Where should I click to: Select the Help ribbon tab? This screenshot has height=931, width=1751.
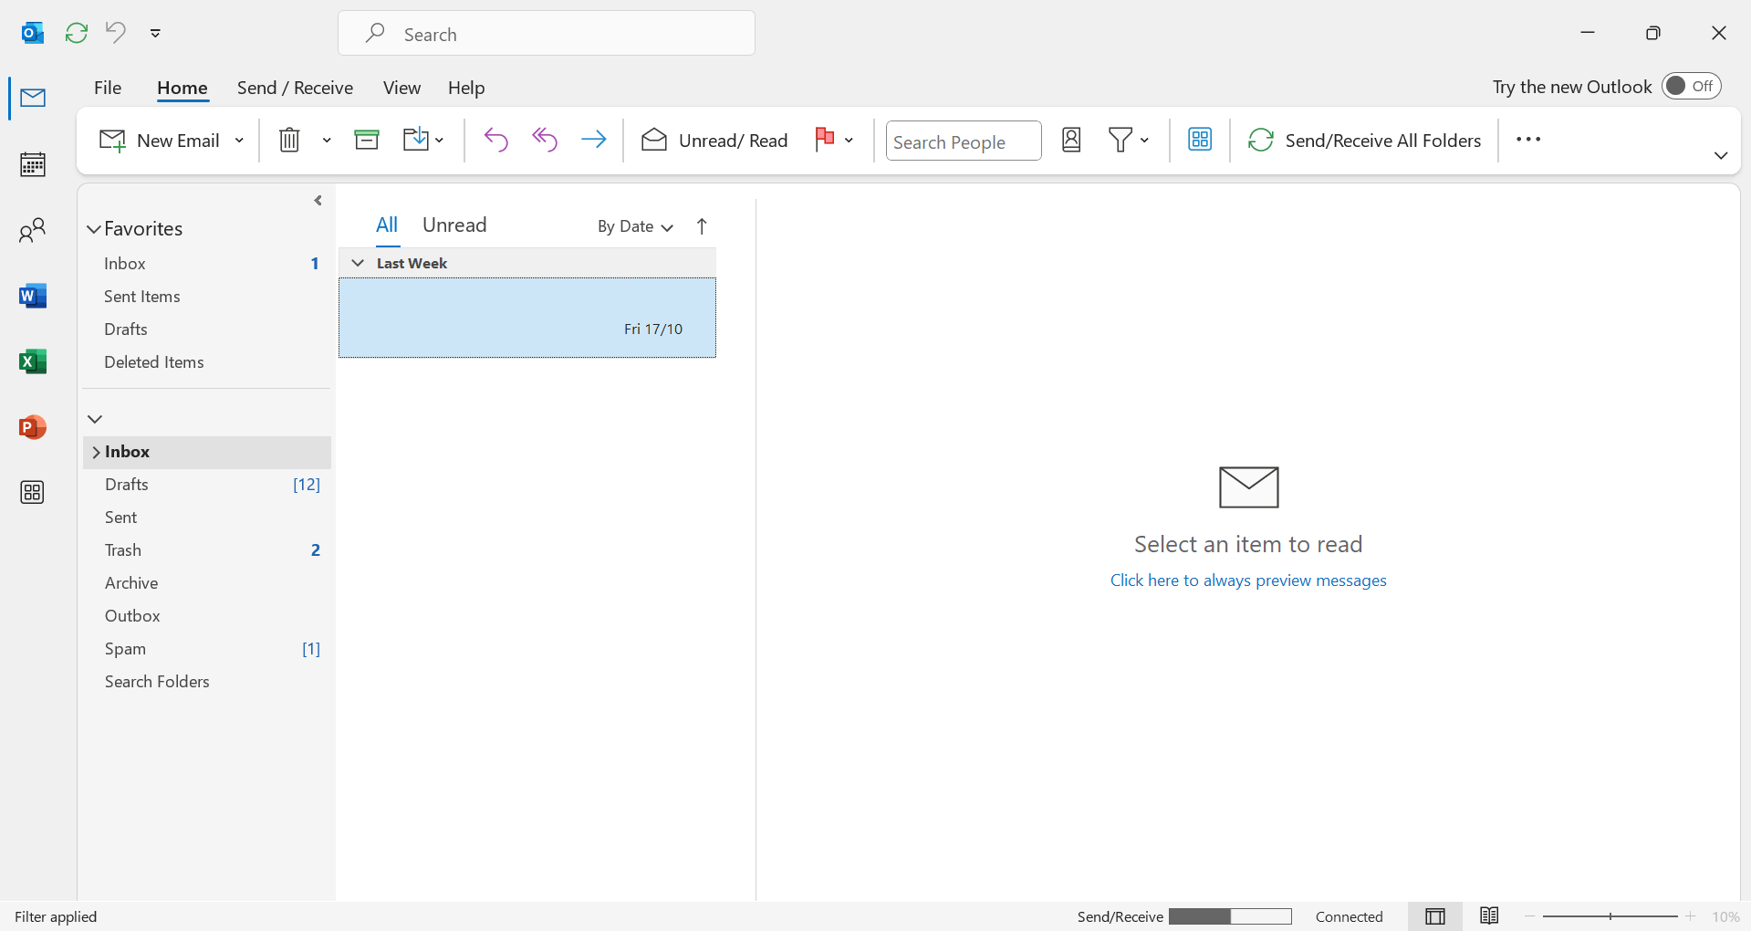[x=466, y=88]
